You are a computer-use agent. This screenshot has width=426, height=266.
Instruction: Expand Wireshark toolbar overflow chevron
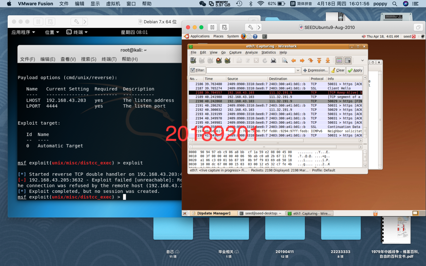point(362,61)
